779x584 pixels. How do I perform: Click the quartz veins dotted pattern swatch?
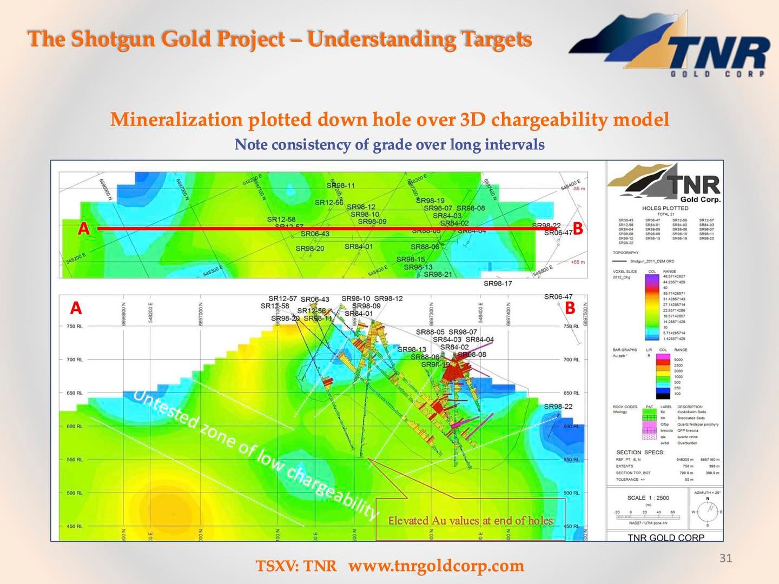pos(649,436)
